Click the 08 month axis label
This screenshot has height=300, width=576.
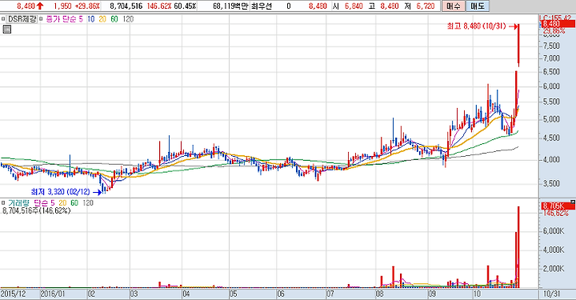click(379, 294)
